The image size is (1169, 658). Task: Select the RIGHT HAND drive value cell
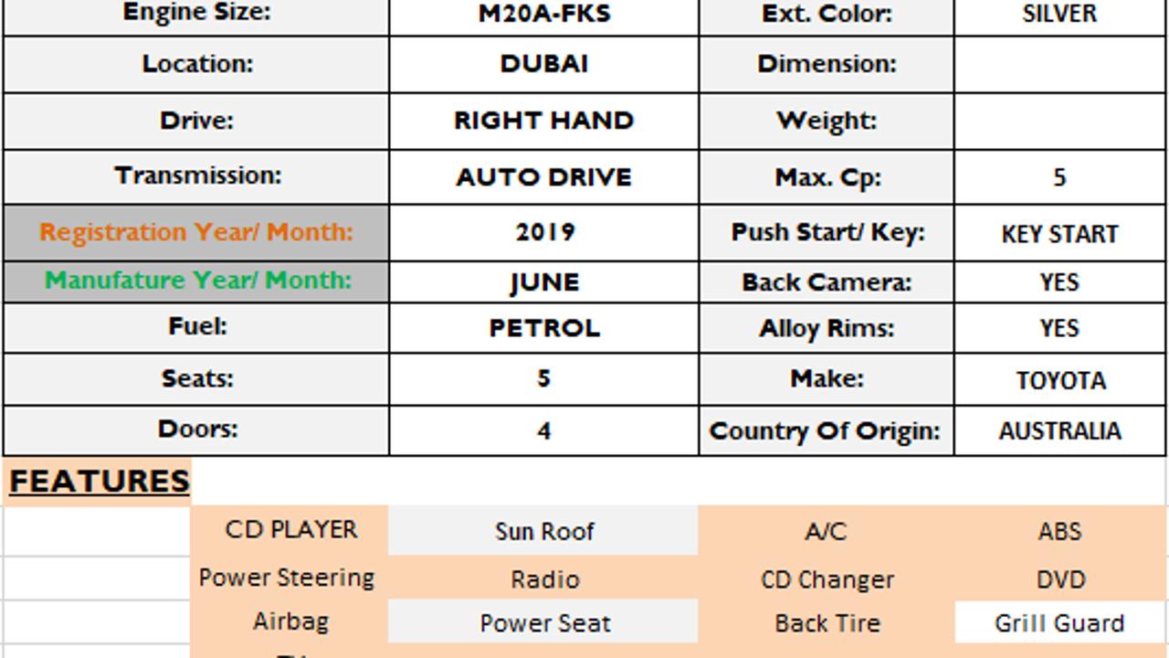pyautogui.click(x=544, y=122)
